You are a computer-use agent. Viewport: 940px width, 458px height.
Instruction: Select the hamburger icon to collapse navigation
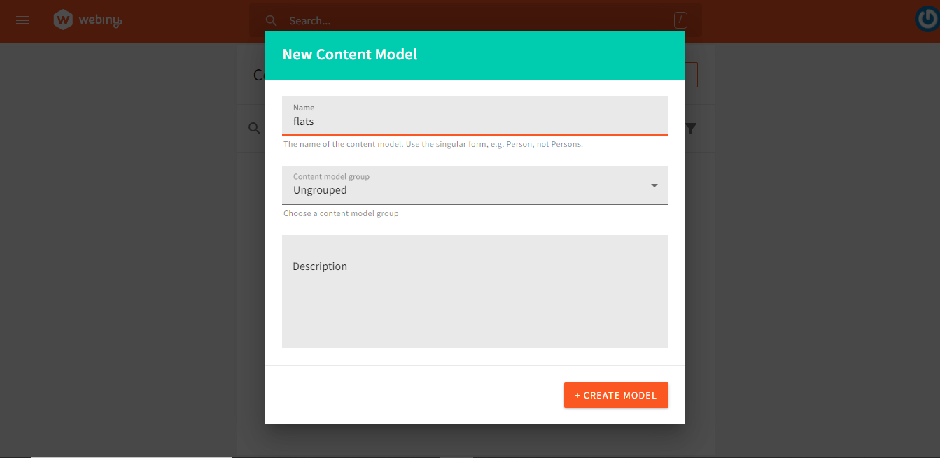(x=22, y=20)
